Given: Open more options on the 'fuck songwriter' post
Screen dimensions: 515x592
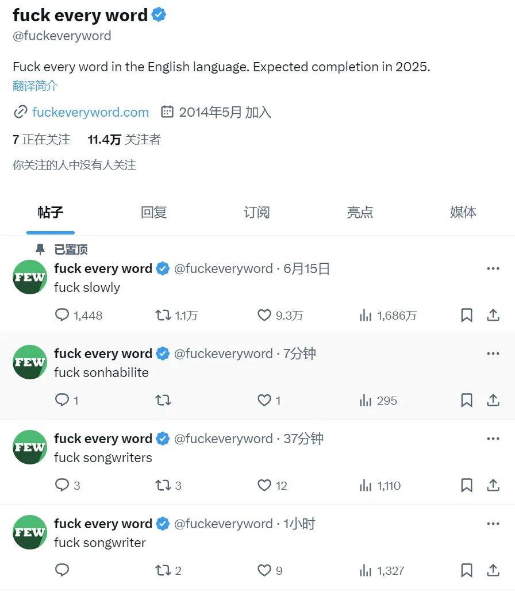Looking at the screenshot, I should tap(493, 524).
